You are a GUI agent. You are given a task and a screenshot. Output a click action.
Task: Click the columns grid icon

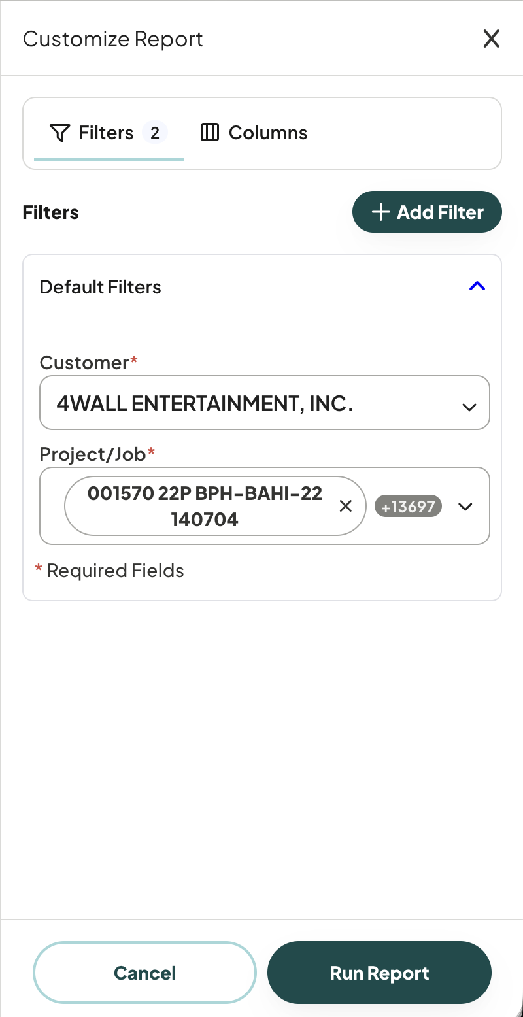click(209, 133)
